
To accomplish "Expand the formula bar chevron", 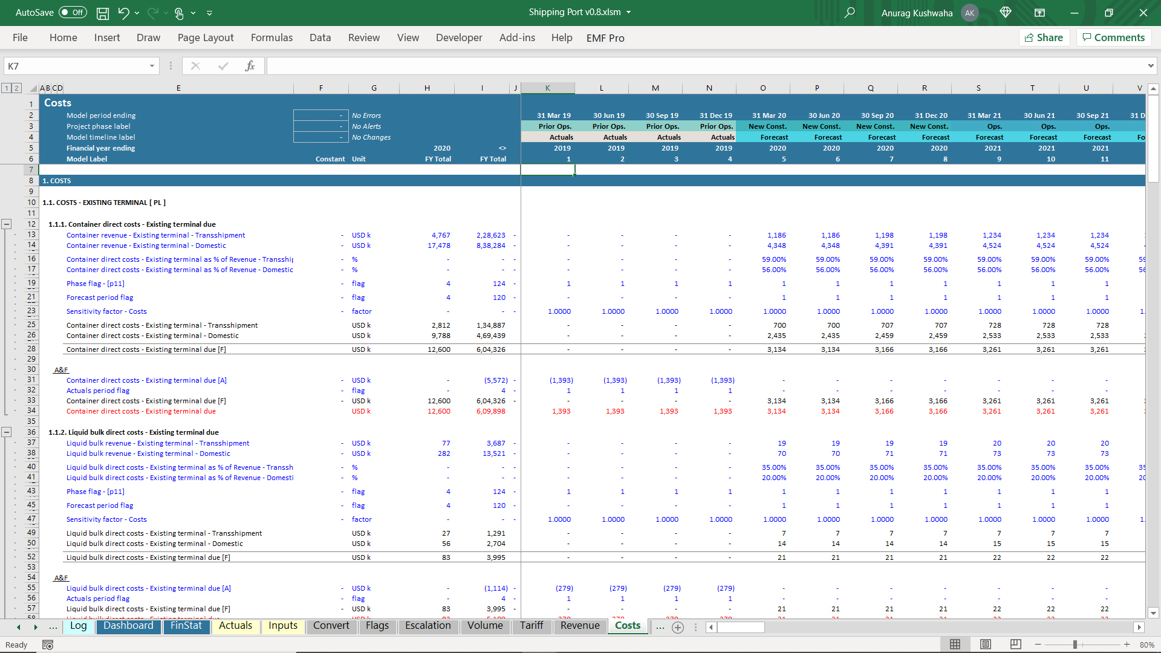I will click(1150, 66).
